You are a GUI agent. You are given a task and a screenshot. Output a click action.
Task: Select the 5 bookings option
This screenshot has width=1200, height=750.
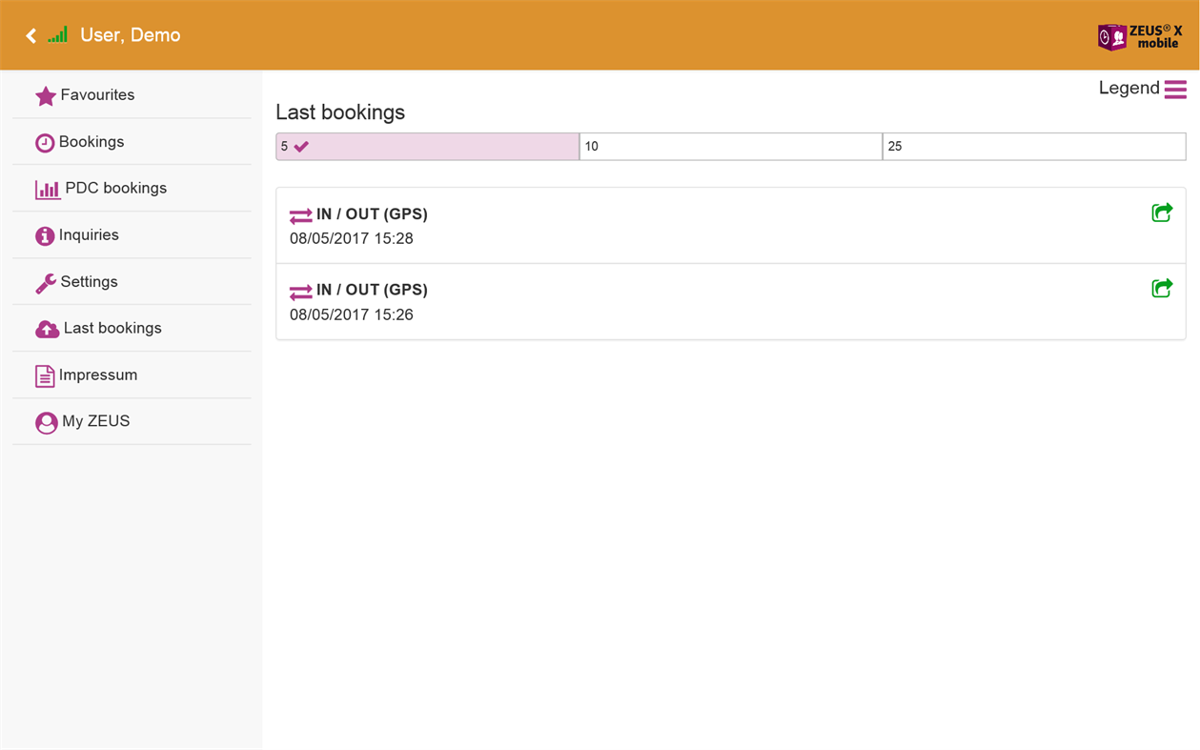[427, 147]
